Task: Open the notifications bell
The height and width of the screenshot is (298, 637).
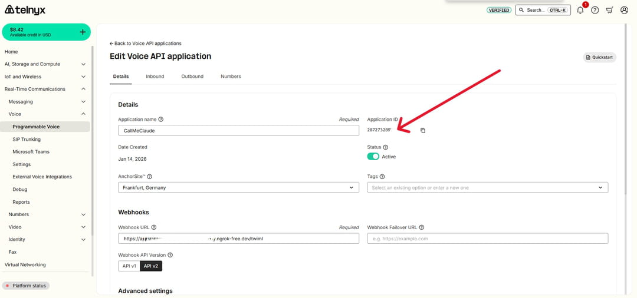Action: [580, 10]
